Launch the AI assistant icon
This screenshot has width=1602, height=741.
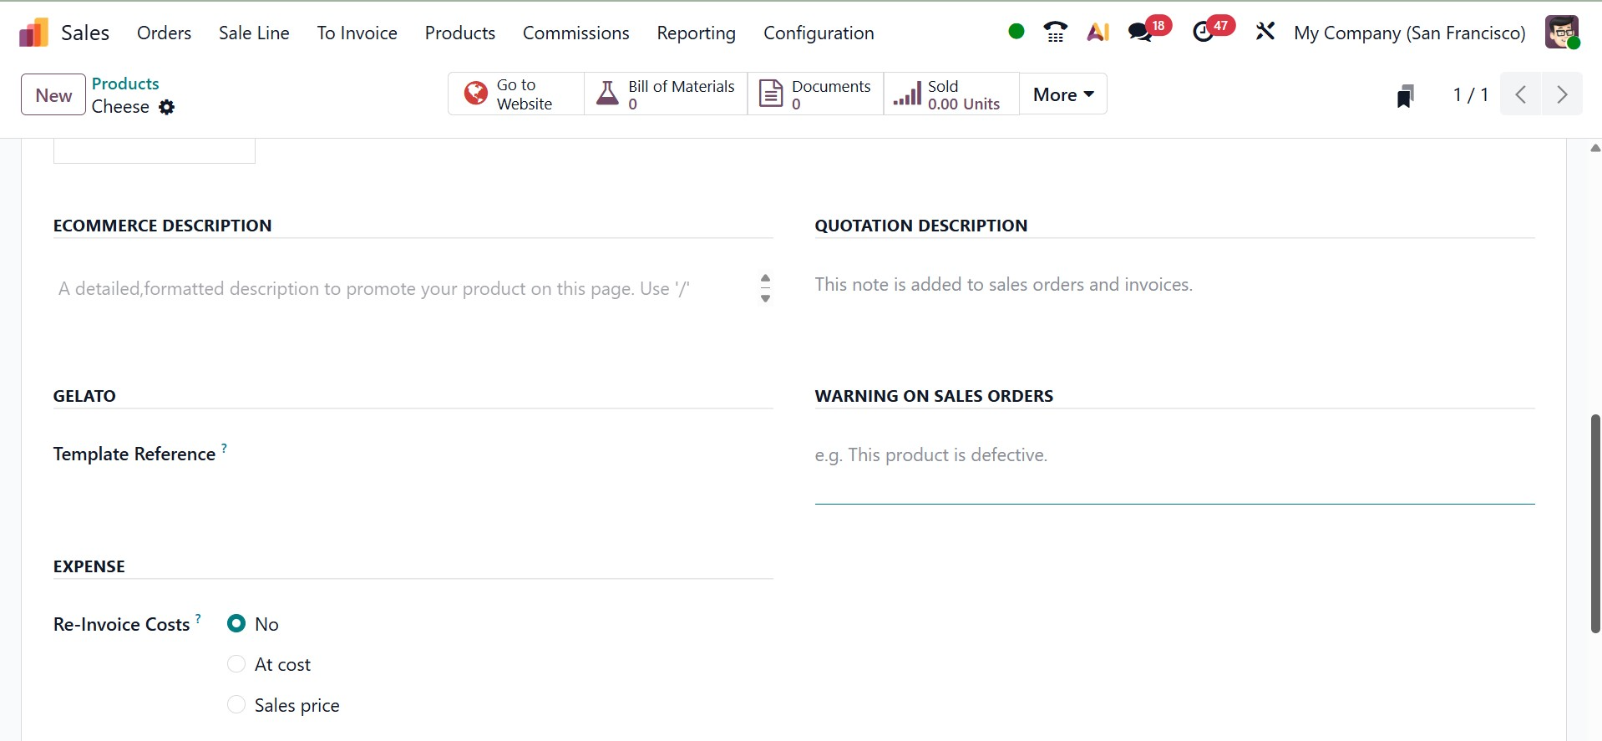[x=1098, y=33]
